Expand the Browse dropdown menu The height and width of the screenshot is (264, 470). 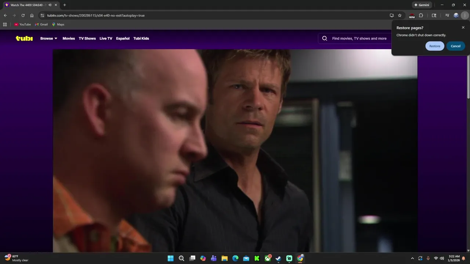(49, 38)
